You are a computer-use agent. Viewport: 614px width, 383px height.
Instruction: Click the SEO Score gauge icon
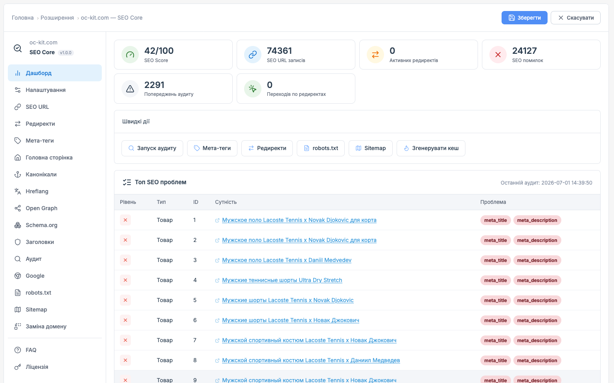(x=130, y=55)
